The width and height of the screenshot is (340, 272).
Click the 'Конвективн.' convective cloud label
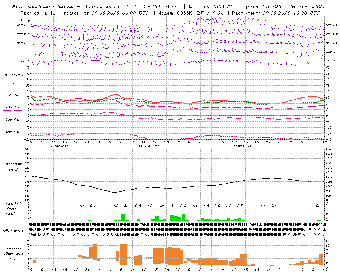(14, 248)
